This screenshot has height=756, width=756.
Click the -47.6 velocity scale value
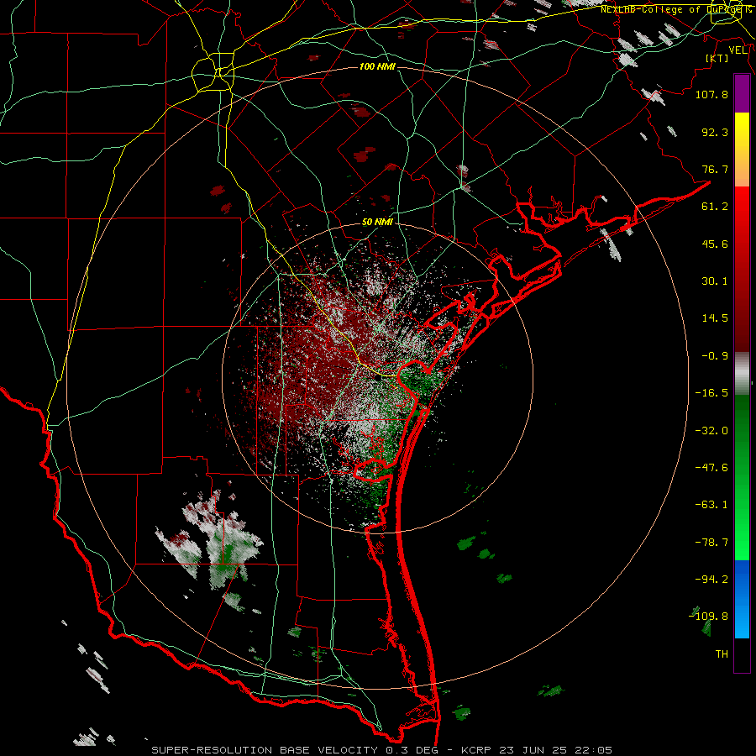click(x=711, y=468)
